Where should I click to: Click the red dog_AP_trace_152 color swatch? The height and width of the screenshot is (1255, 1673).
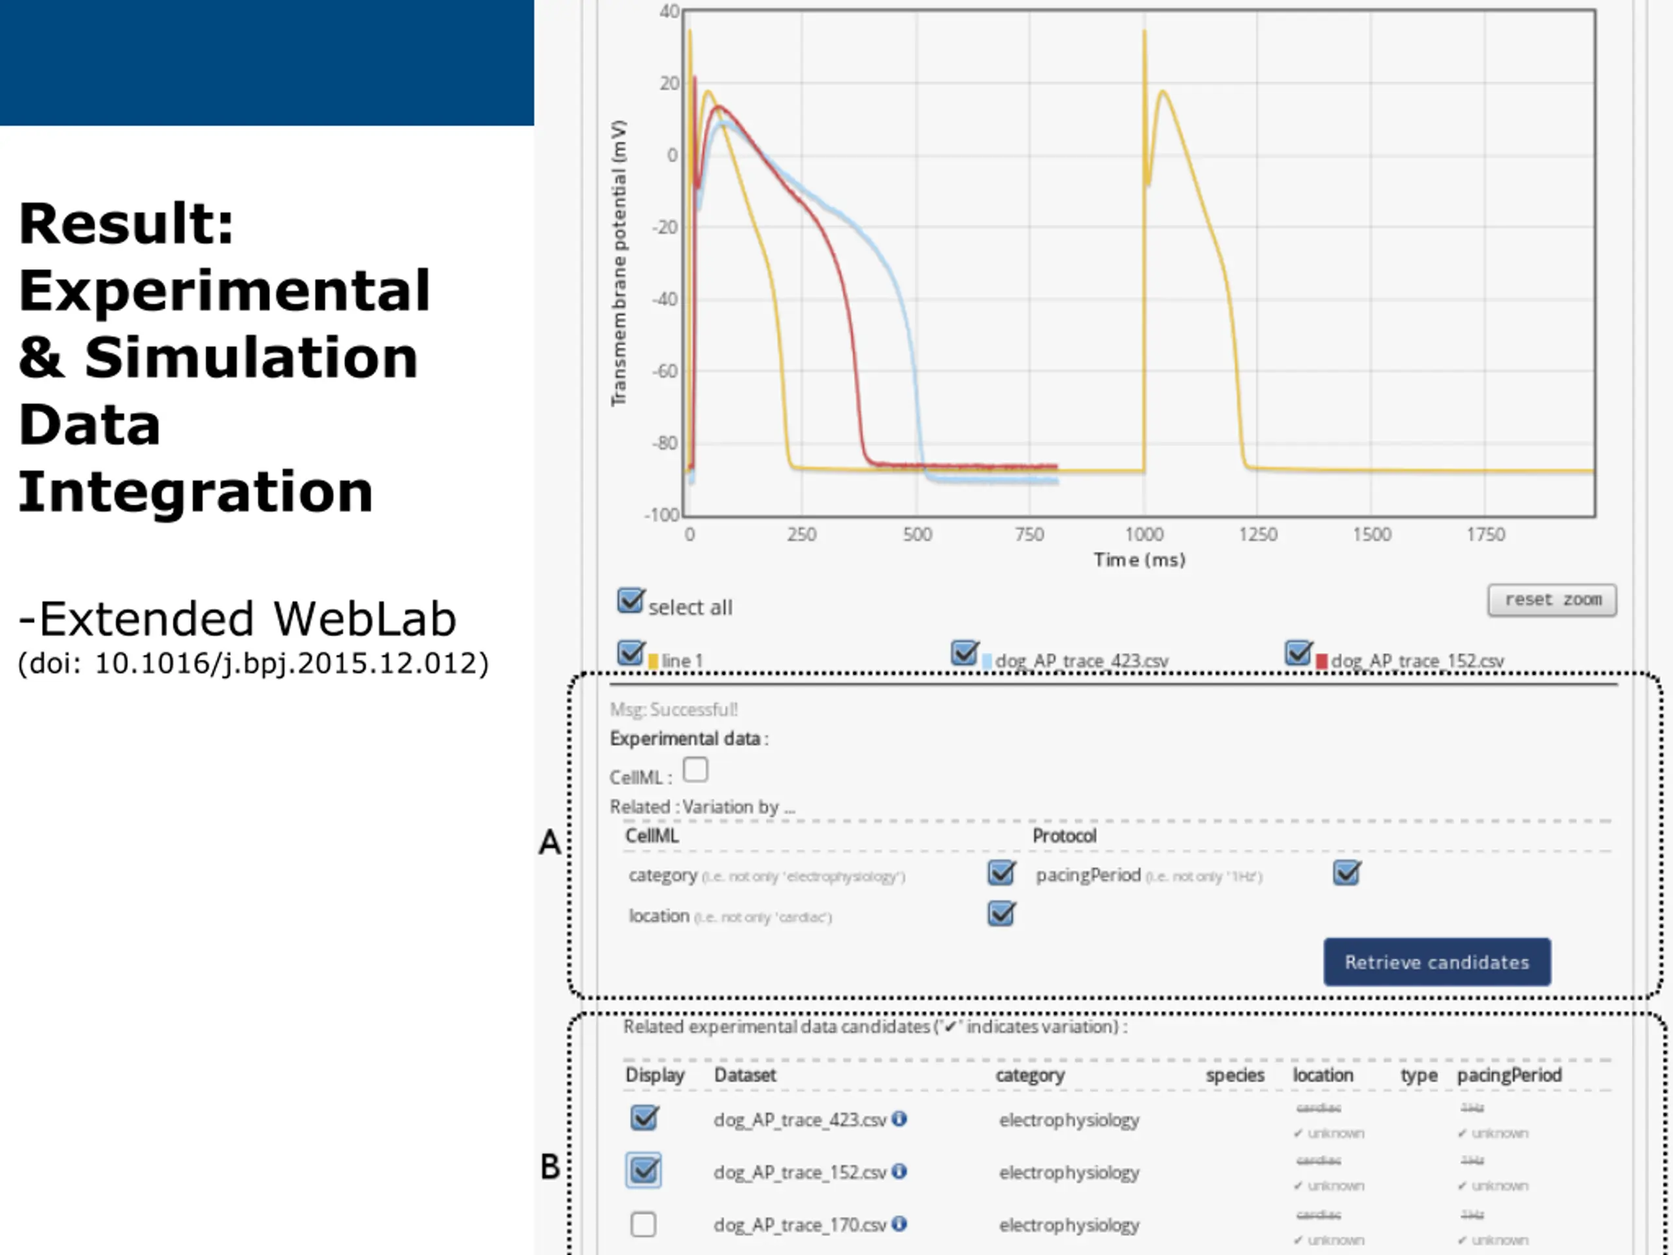1322,662
